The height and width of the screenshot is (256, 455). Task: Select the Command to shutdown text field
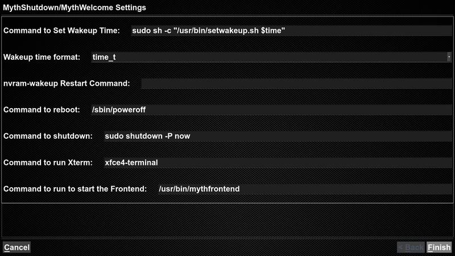277,136
